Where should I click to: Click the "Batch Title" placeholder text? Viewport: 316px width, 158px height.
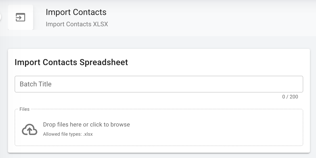coord(35,84)
